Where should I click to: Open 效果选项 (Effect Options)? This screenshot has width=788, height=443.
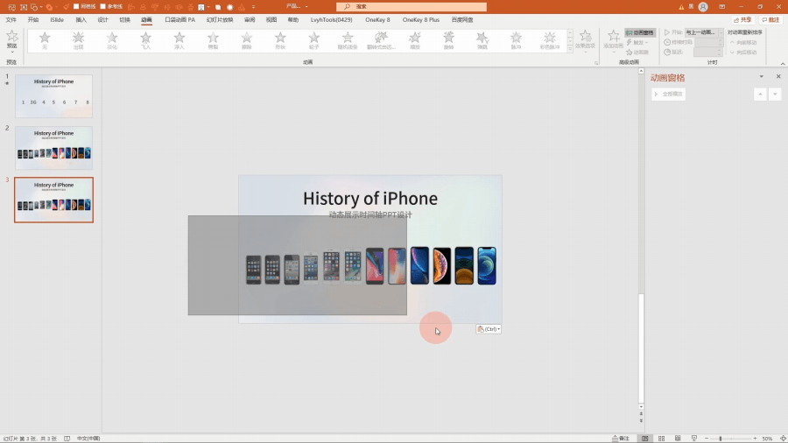coord(586,39)
